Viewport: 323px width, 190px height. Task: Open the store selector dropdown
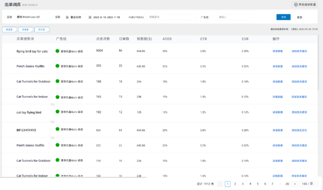tap(32, 17)
